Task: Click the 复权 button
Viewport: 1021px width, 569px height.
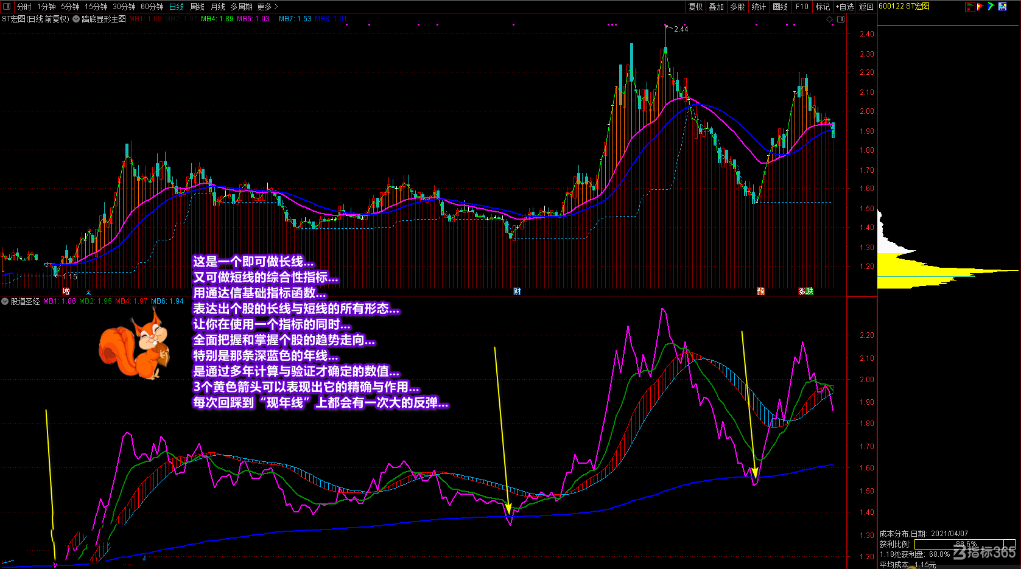Action: [696, 7]
